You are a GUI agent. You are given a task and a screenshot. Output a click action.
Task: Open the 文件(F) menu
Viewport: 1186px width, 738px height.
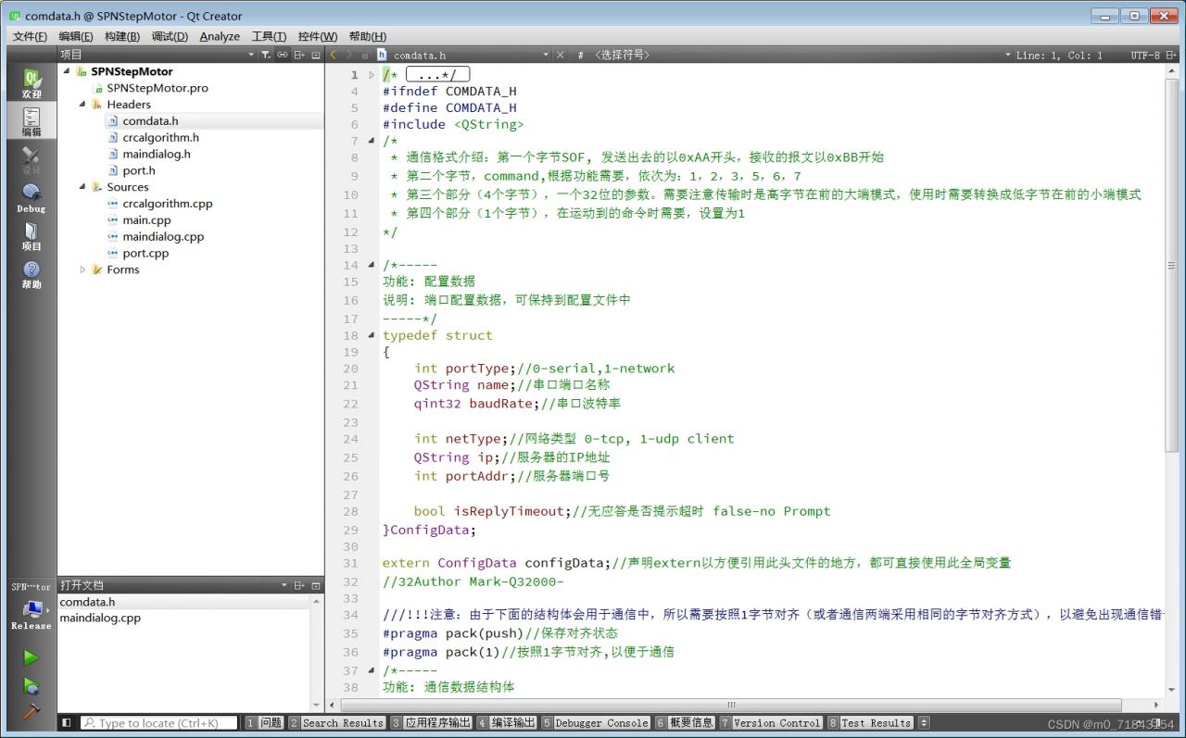(x=30, y=36)
